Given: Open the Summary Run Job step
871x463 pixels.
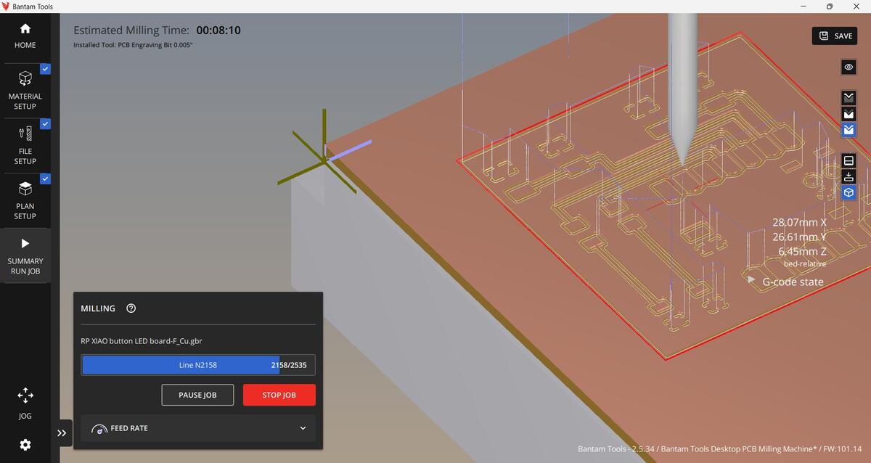Looking at the screenshot, I should coord(25,255).
